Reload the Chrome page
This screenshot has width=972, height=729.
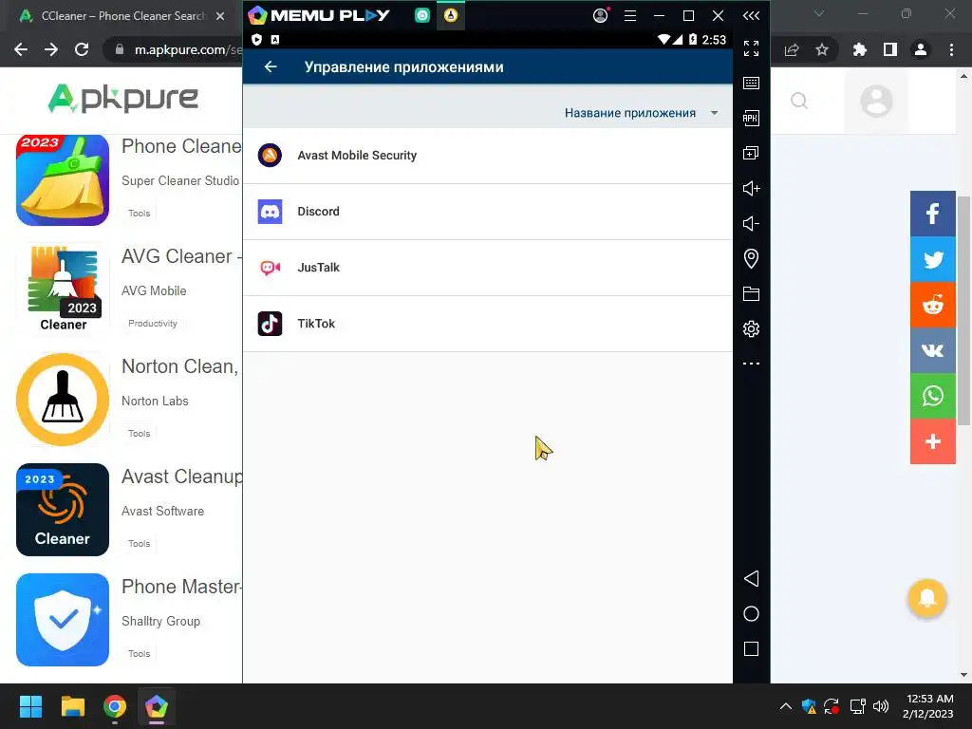(82, 49)
